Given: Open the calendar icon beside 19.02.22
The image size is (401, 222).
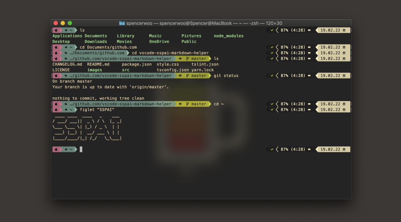Looking at the screenshot, I should (344, 30).
